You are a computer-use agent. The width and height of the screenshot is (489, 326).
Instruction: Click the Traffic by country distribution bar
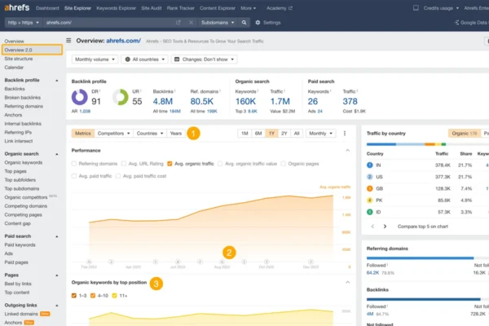tap(428, 144)
